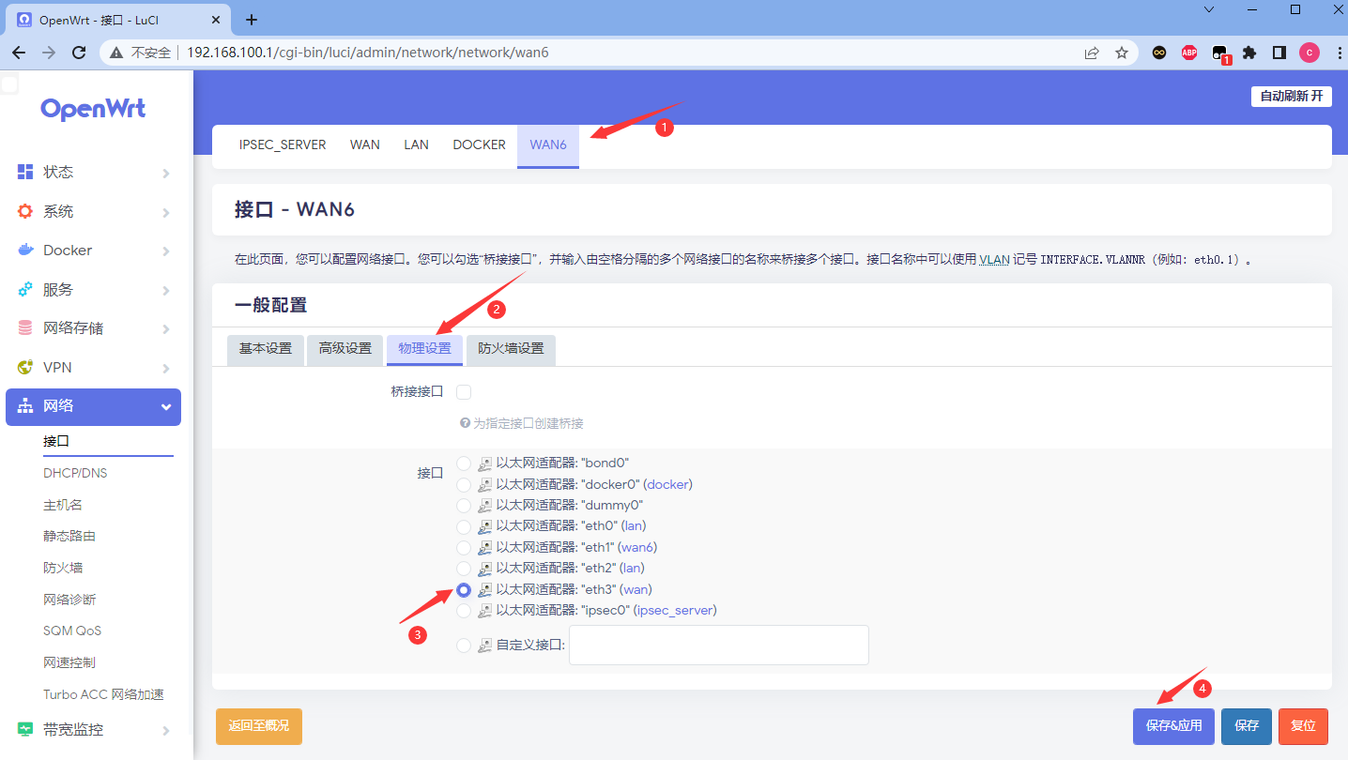This screenshot has width=1348, height=760.
Task: Collapse the 网络 menu chevron
Action: pyautogui.click(x=165, y=406)
